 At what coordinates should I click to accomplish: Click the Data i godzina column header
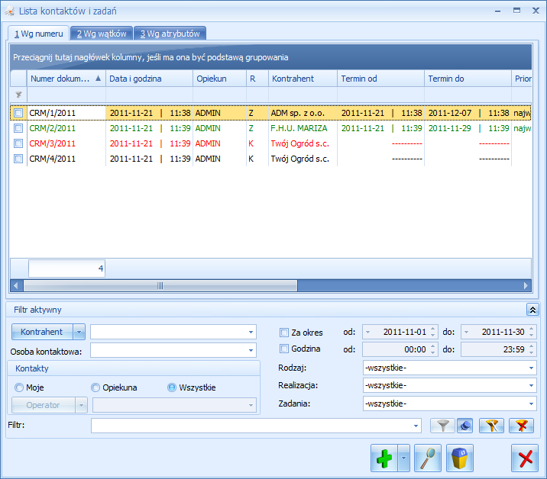[x=149, y=79]
